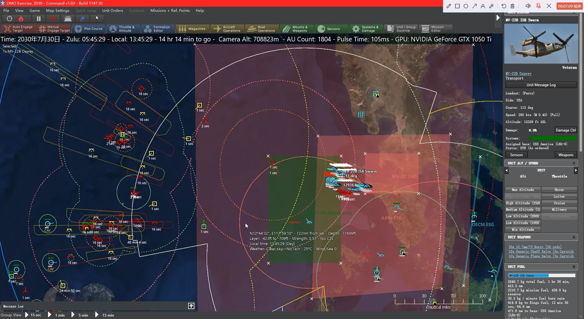Toggle system sound in the recorder bar
This screenshot has height=319, width=584.
click(x=528, y=6)
